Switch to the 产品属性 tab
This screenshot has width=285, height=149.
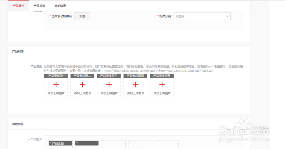19,6
